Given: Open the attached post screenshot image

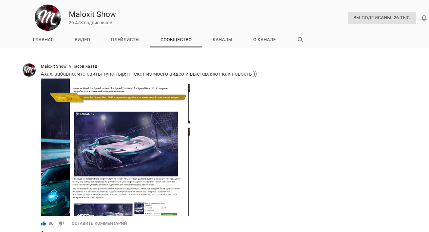Looking at the screenshot, I should pyautogui.click(x=115, y=147).
